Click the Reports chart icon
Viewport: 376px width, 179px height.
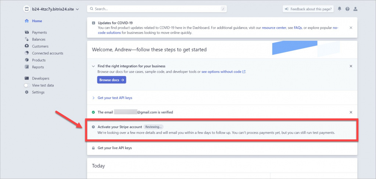click(x=27, y=67)
